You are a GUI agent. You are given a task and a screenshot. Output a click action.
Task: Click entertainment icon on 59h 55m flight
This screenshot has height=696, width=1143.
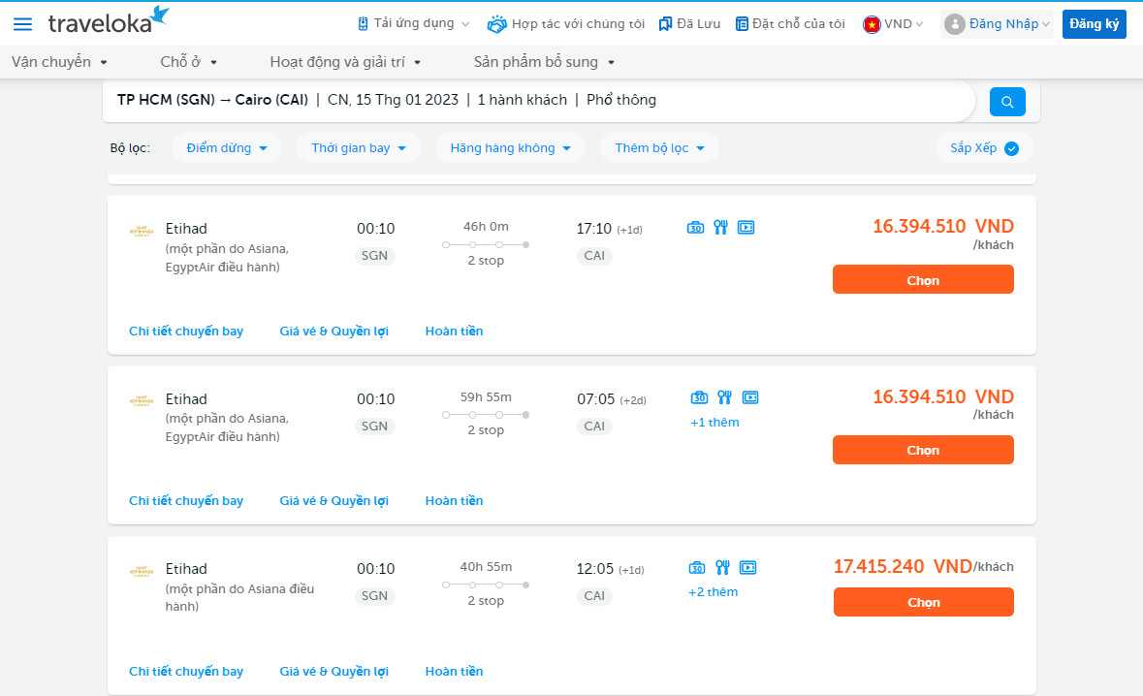click(750, 397)
